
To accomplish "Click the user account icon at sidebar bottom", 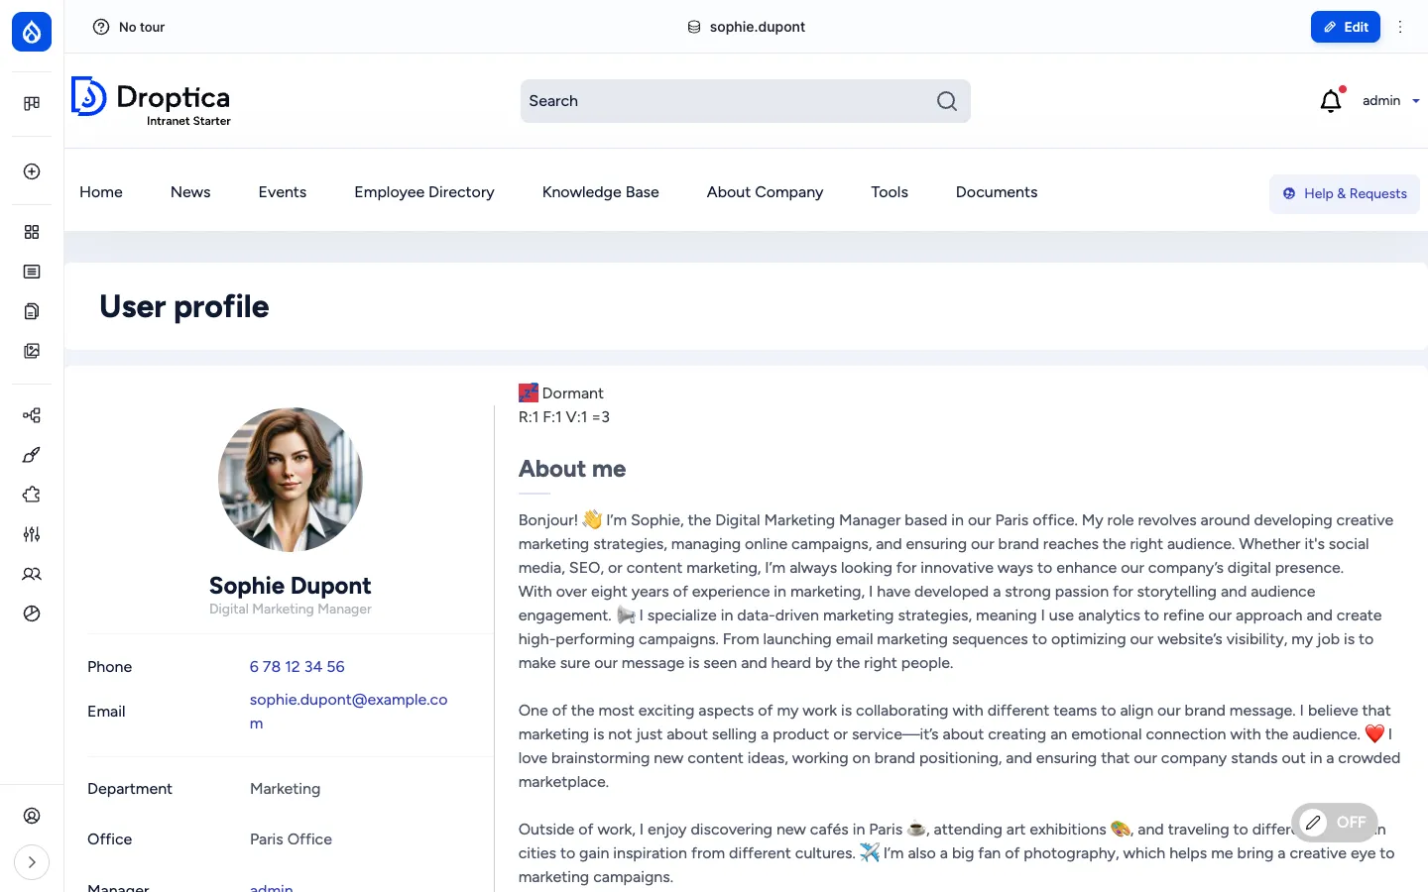I will click(32, 816).
